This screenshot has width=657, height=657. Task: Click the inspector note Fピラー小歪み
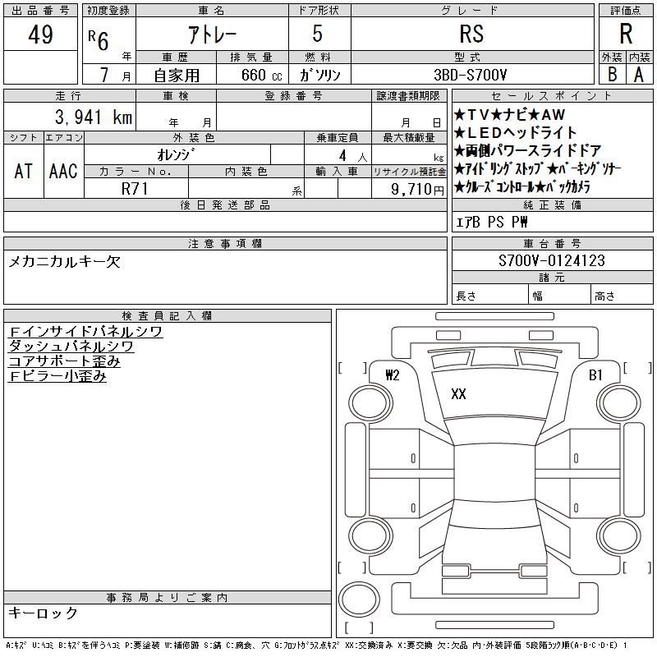(57, 376)
